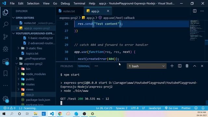This screenshot has height=117, width=208.
Task: Open the File menu
Action: [x=12, y=3]
